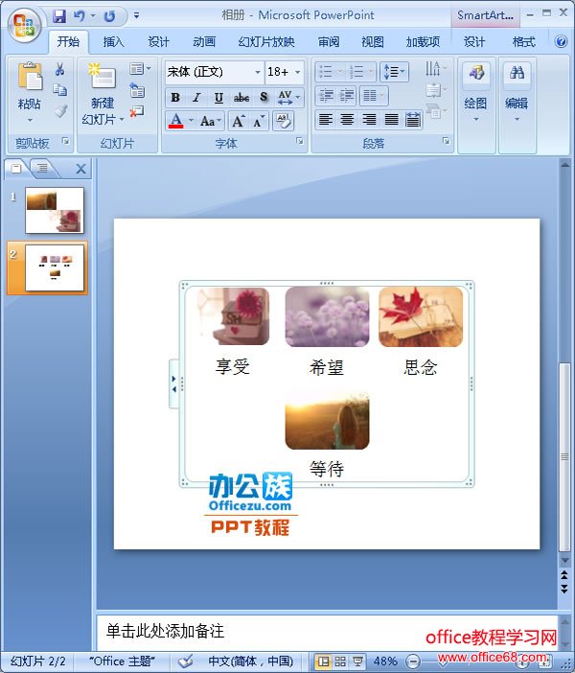This screenshot has width=575, height=673.
Task: Click the align text vertically icon
Action: point(435,90)
